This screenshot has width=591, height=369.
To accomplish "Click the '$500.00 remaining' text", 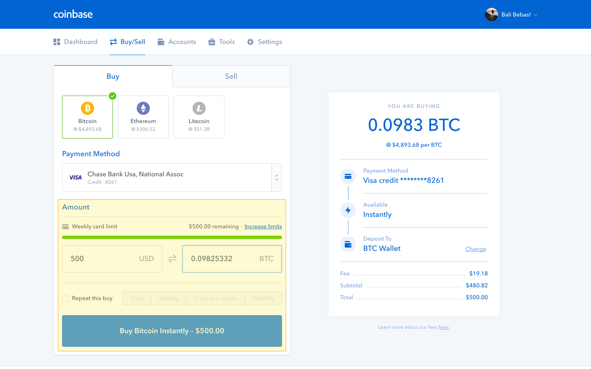I will pos(214,226).
